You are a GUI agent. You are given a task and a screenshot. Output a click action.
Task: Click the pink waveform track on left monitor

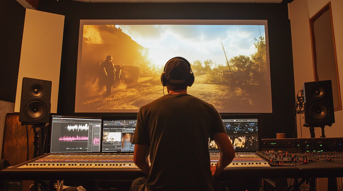pyautogui.click(x=74, y=138)
